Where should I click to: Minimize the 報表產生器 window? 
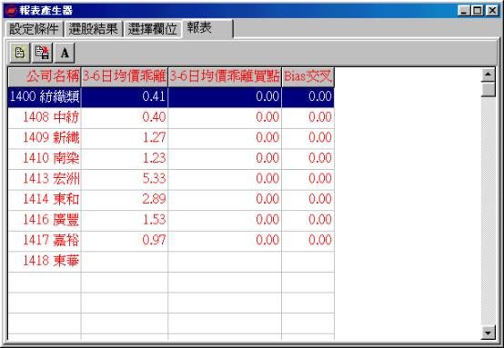click(x=464, y=11)
